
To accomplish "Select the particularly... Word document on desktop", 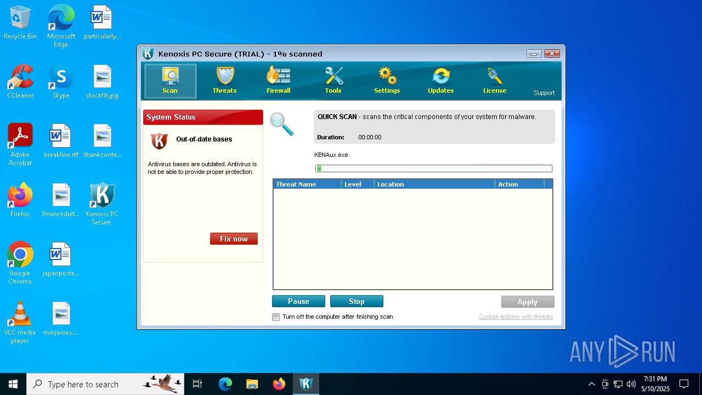I will [102, 23].
